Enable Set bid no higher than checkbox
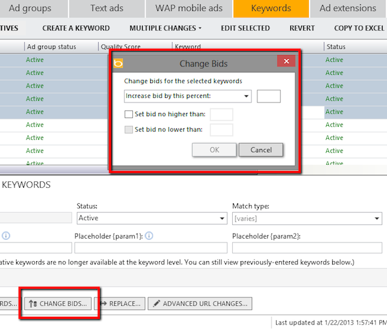The height and width of the screenshot is (329, 387). pyautogui.click(x=129, y=115)
